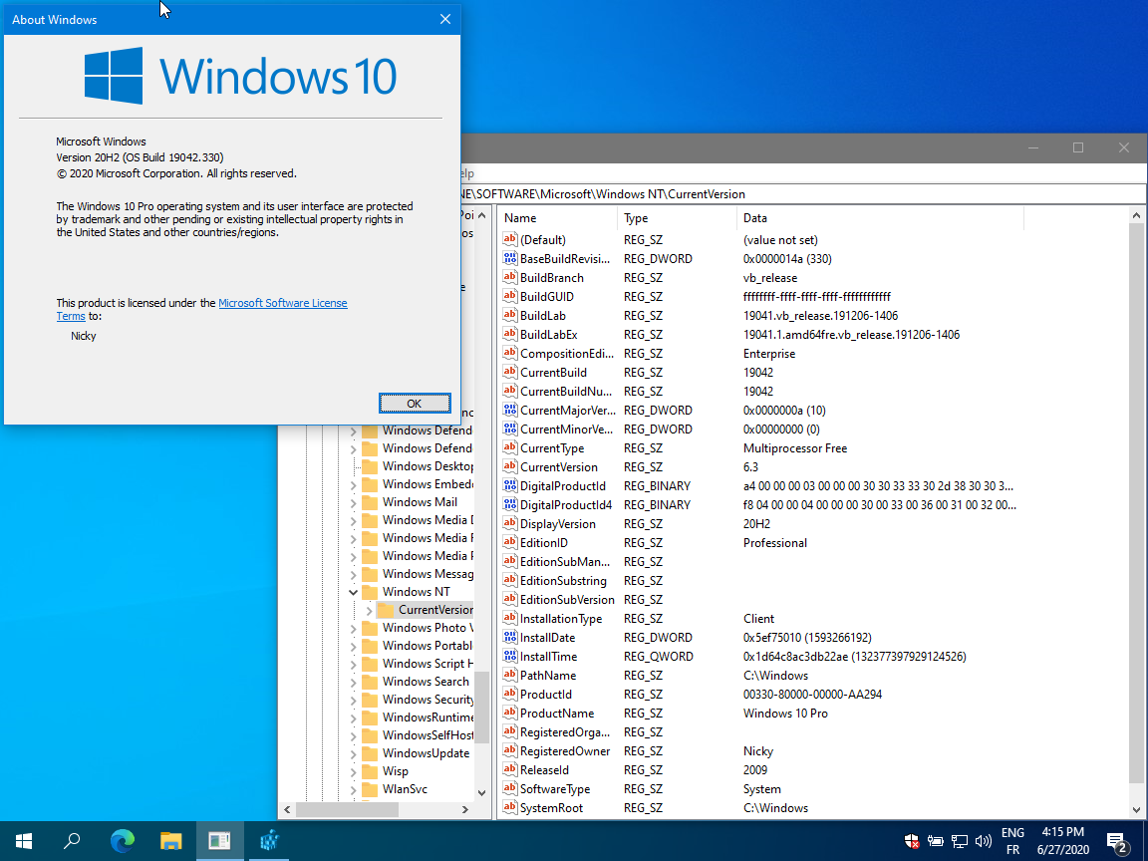
Task: Select the BuildLab value icon
Action: 510,316
